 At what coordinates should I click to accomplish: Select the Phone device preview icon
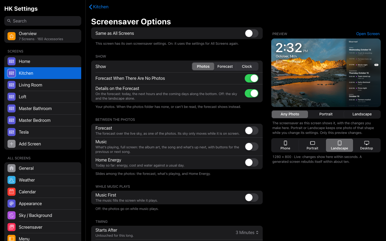pos(285,143)
